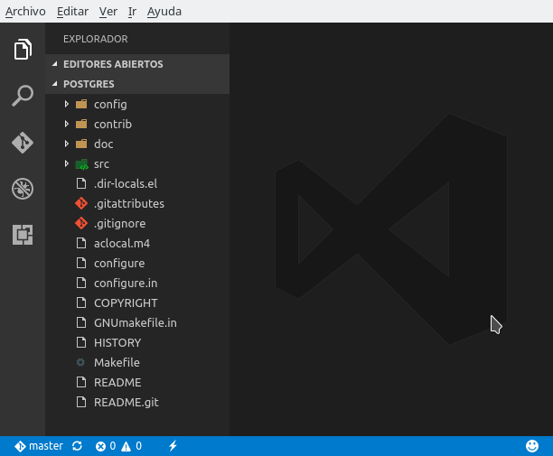The height and width of the screenshot is (456, 553).
Task: Click the lightning bolt status icon
Action: click(173, 446)
